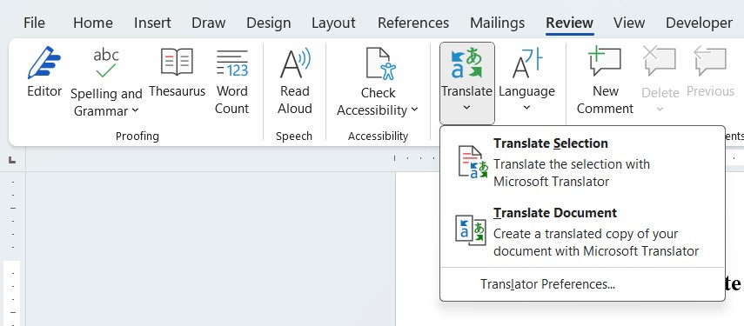Switch to the Mailings tab
Image resolution: width=744 pixels, height=326 pixels.
[497, 23]
